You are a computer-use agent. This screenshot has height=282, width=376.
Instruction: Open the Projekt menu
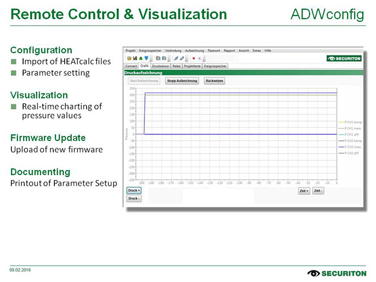coord(131,50)
